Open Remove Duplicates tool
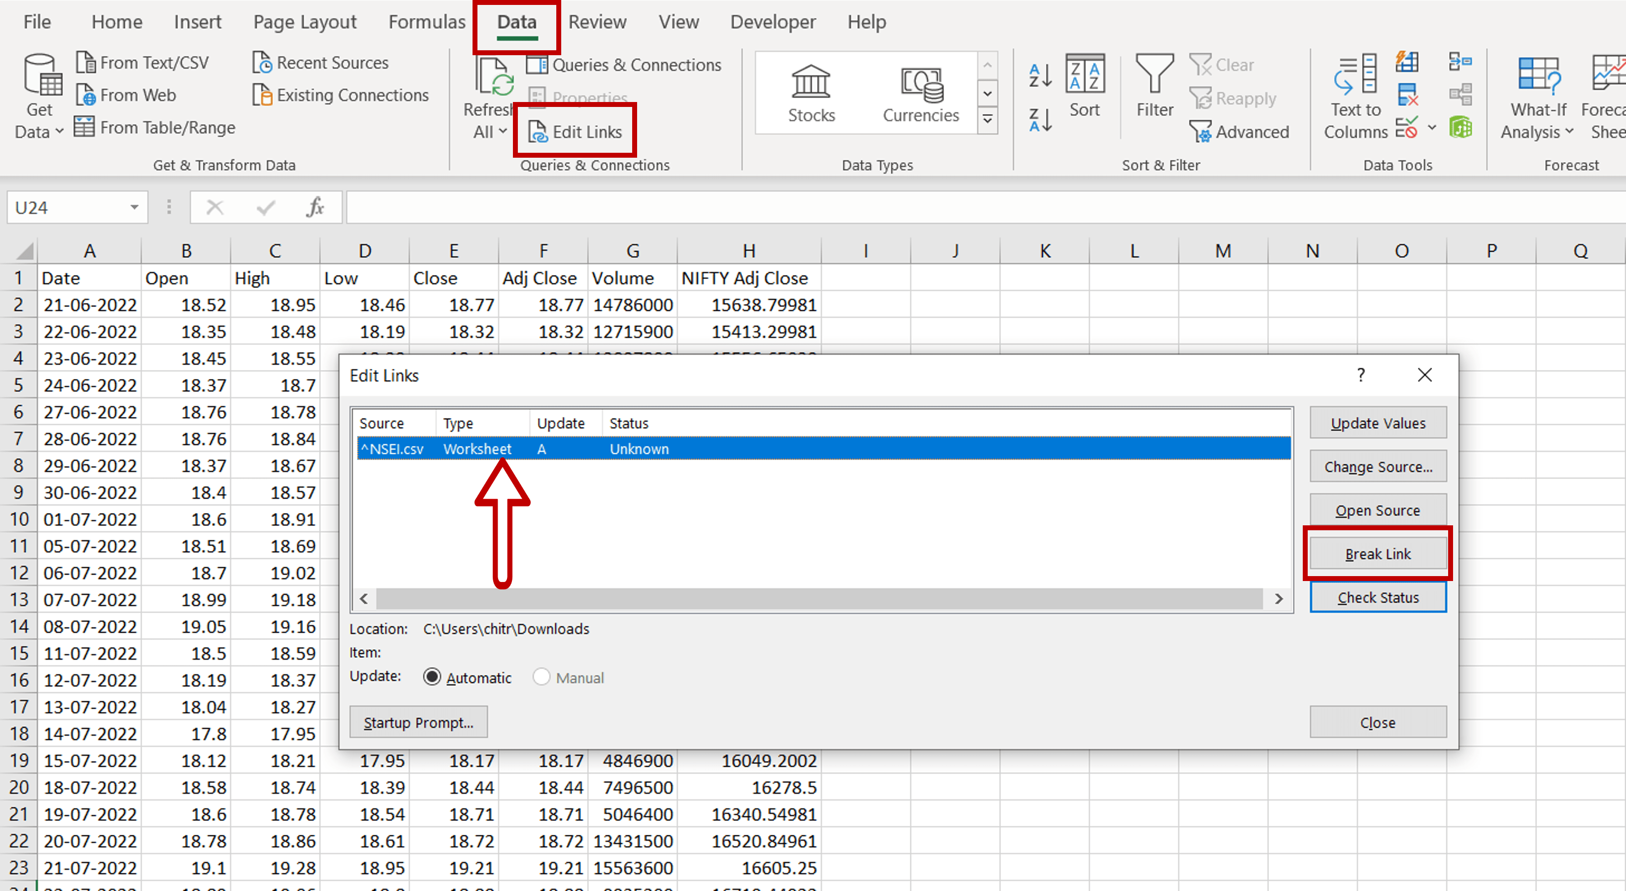This screenshot has width=1626, height=891. point(1408,95)
